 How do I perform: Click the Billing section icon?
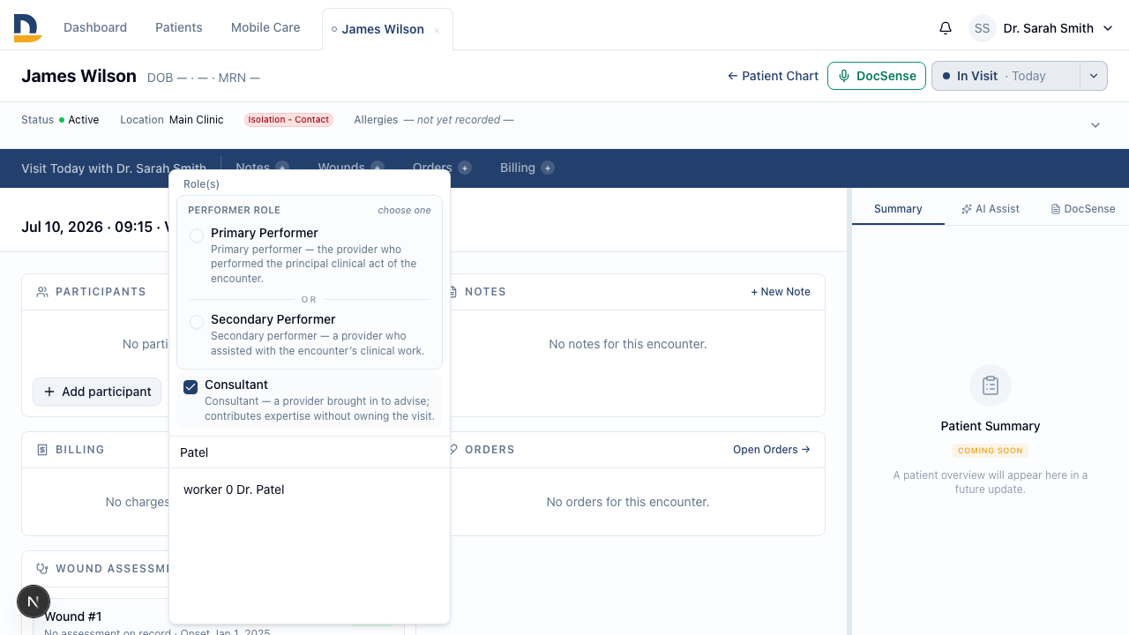pos(42,450)
